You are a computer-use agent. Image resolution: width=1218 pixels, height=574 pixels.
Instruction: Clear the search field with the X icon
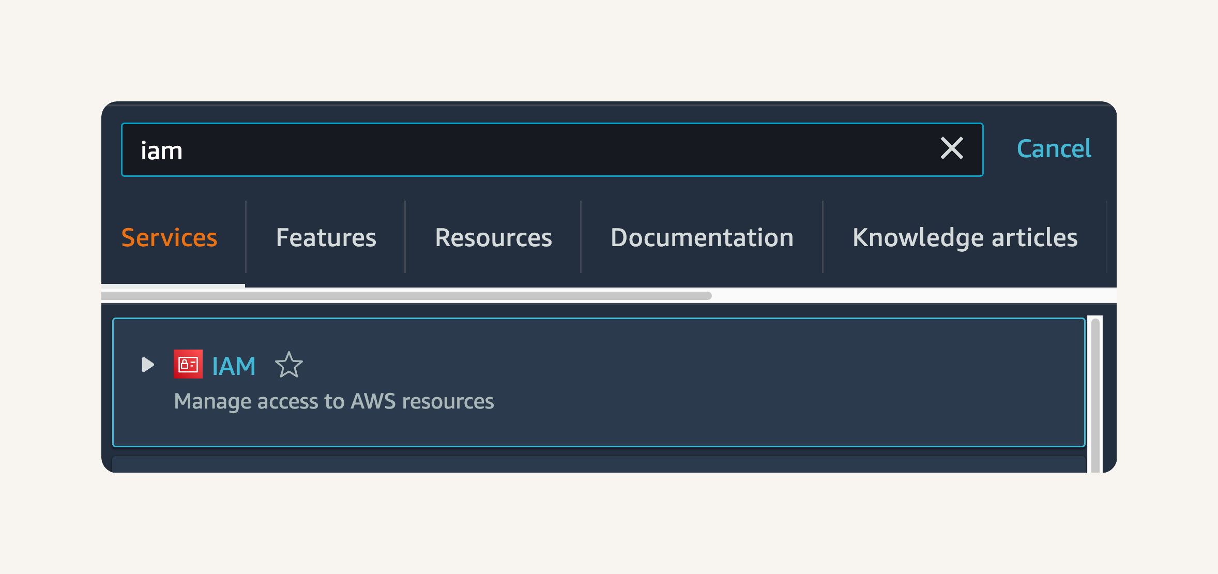(x=951, y=148)
